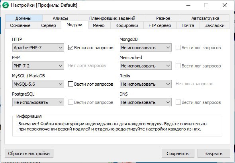Open the Домены tab
Image resolution: width=235 pixels, height=163 pixels.
23,18
